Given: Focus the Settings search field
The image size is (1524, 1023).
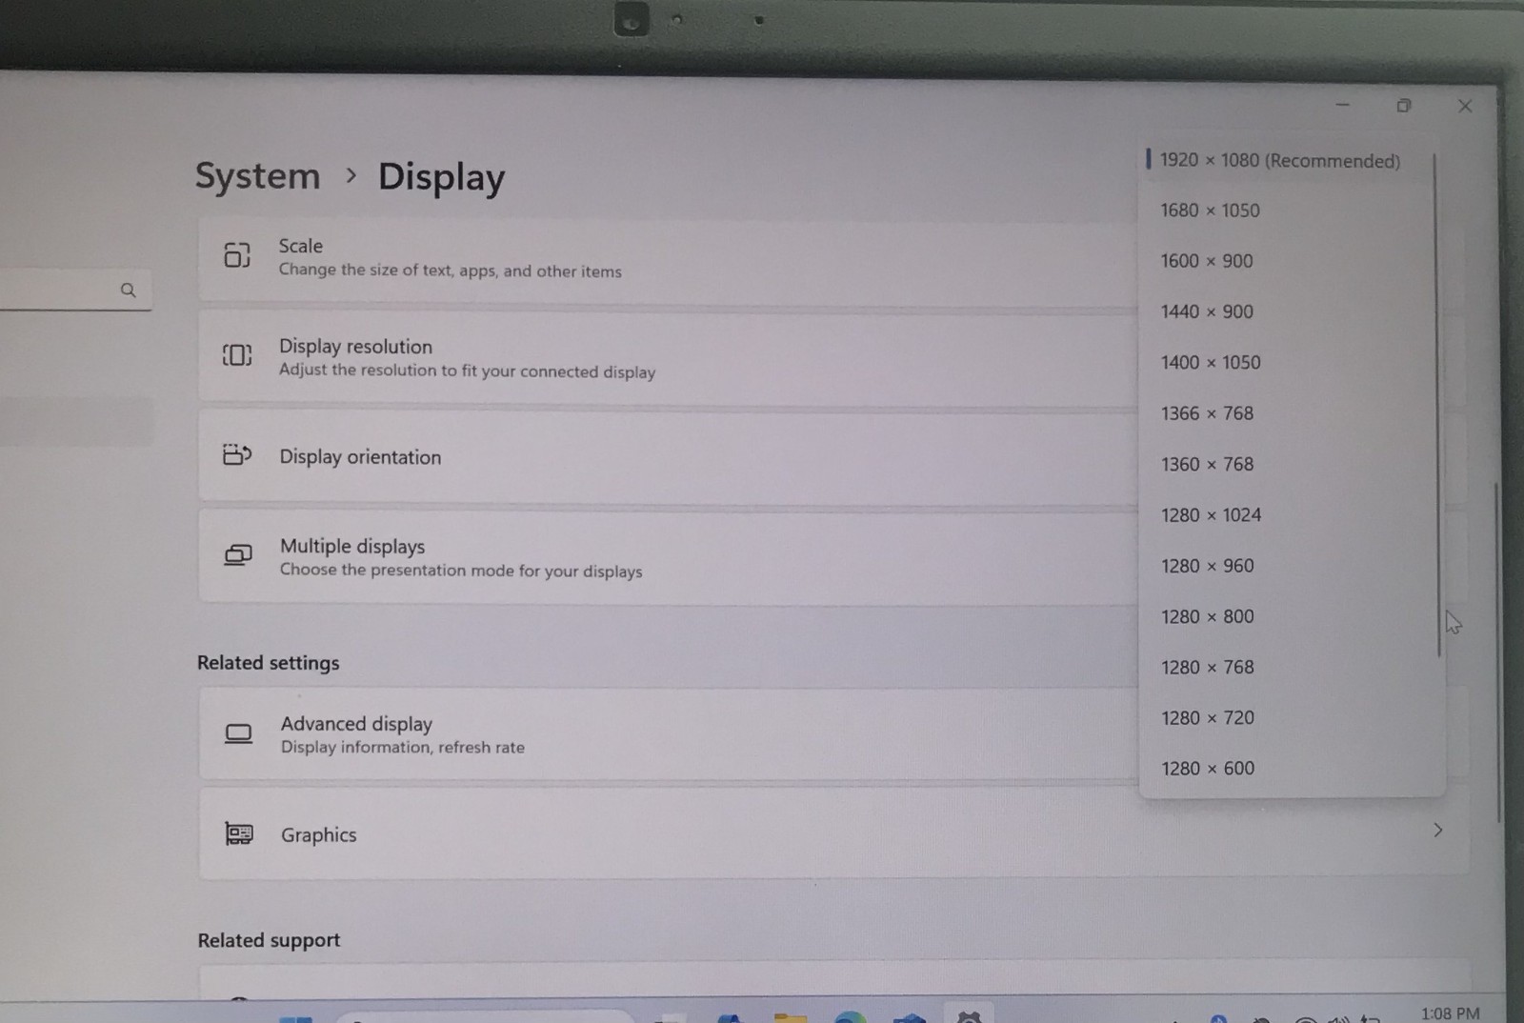Looking at the screenshot, I should point(74,290).
